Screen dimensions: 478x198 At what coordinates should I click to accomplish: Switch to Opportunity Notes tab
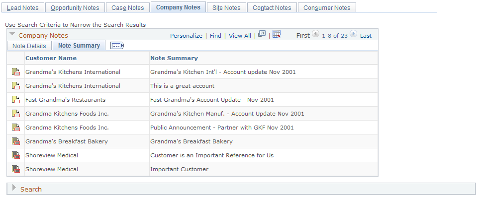(x=75, y=7)
